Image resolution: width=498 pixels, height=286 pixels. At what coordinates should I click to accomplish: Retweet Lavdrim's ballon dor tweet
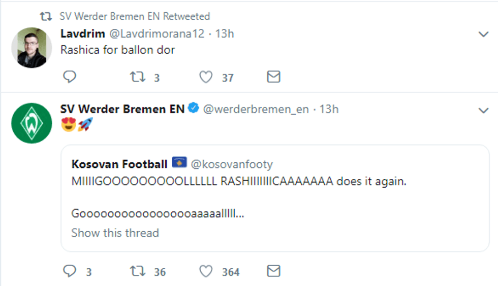(x=137, y=77)
